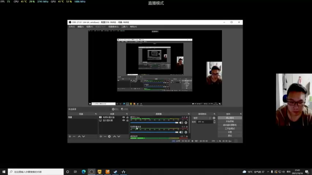Screen dimensions: 312x175
Task: Add a new source with plus icon
Action: [x=101, y=136]
